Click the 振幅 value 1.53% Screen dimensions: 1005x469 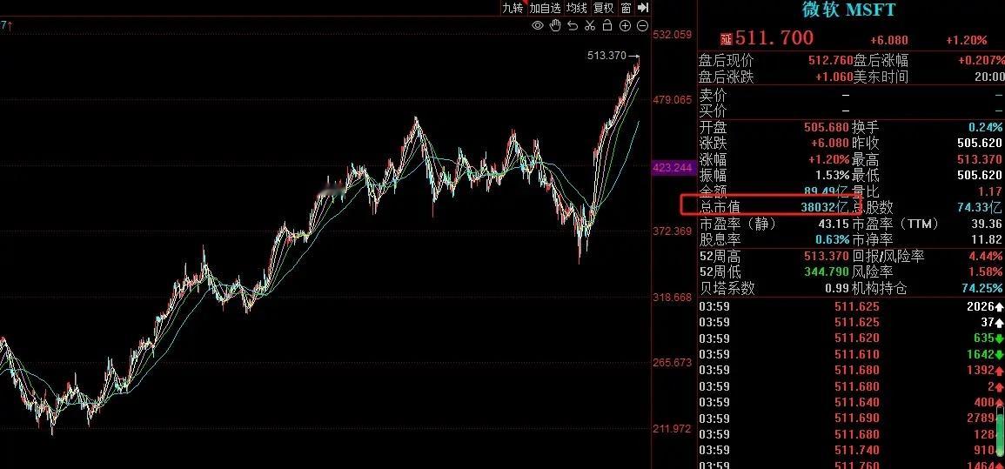tap(832, 176)
